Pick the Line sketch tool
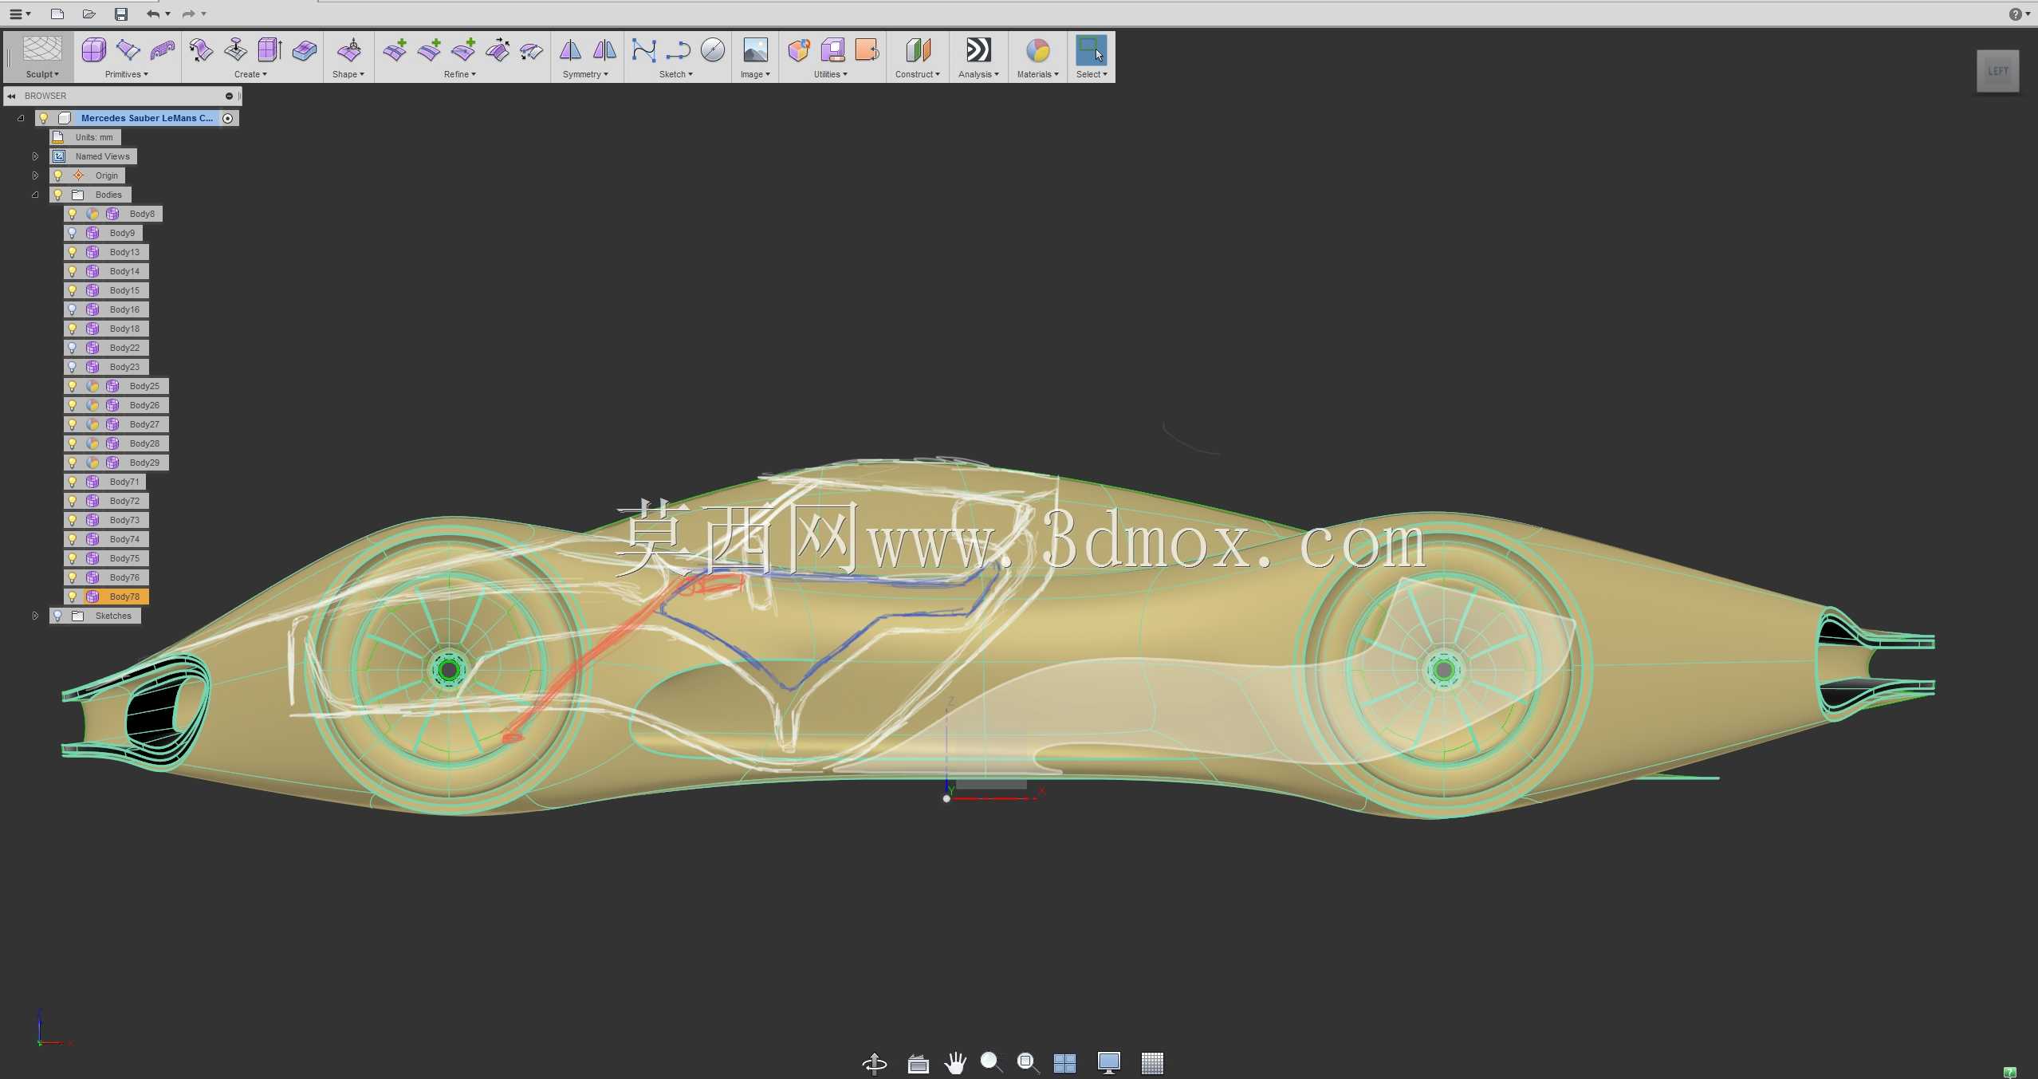 (x=678, y=50)
